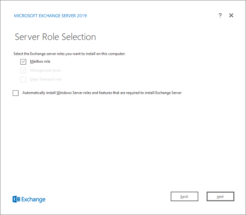Image resolution: width=246 pixels, height=215 pixels.
Task: Click the 'Select the Exchange server roles' instruction
Action: click(69, 54)
